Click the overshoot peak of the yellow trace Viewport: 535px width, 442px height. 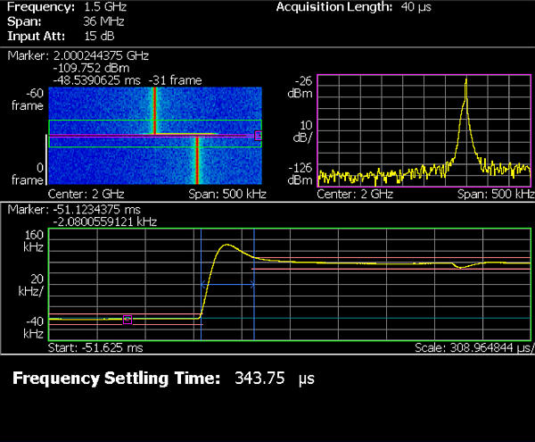(x=225, y=244)
